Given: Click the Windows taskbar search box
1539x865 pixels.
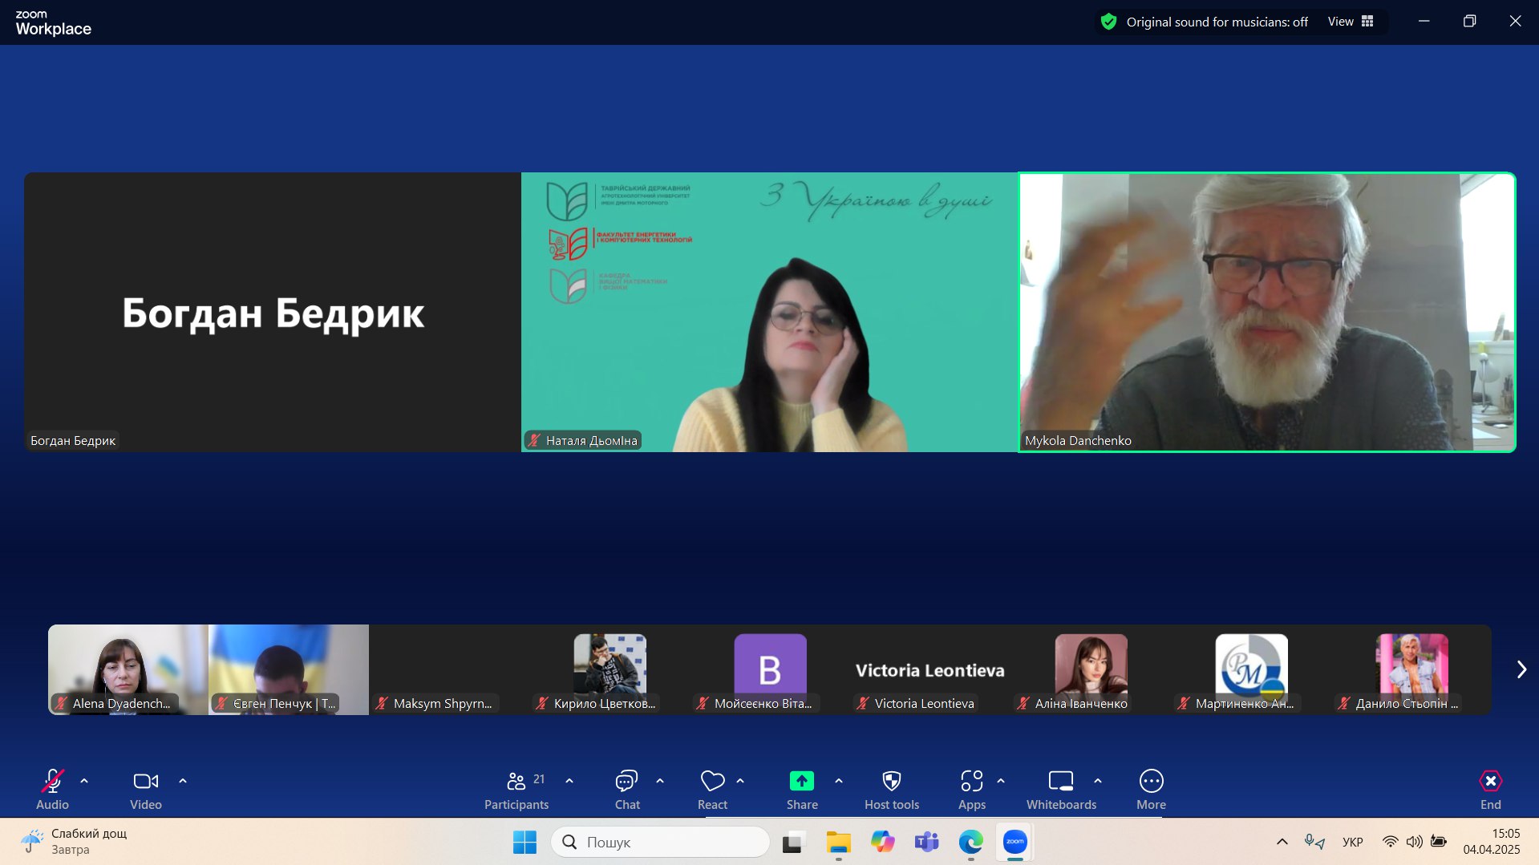Looking at the screenshot, I should (661, 842).
